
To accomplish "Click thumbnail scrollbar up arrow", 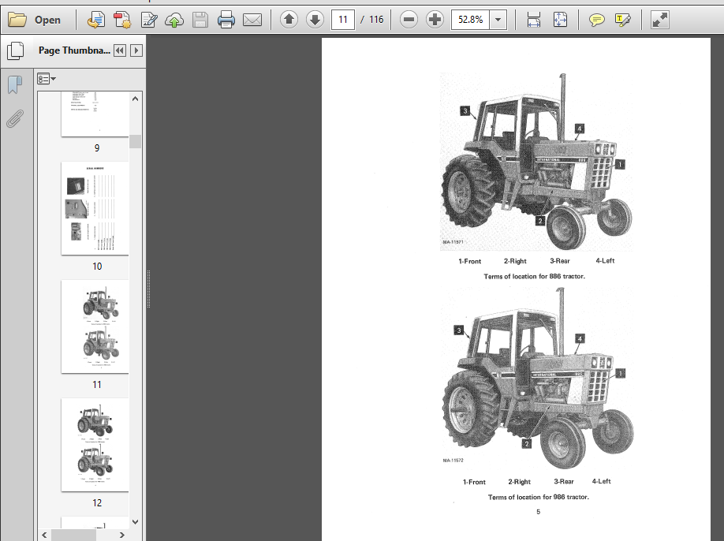I will tap(136, 99).
